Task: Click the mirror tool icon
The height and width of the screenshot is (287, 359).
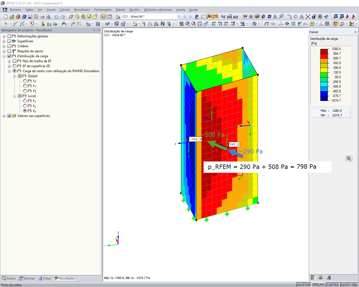Action: click(x=302, y=17)
